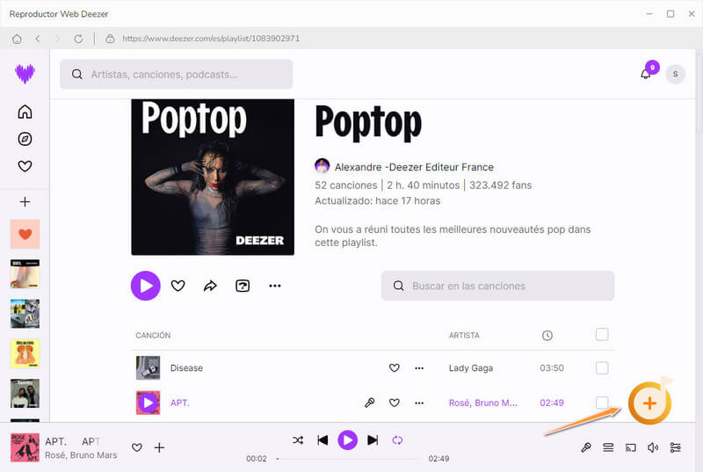Click Disease song cover thumbnail
The width and height of the screenshot is (703, 472).
point(148,368)
